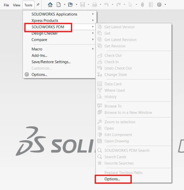
Task: Click gear icon beside Options in Tools menu
Action: click(x=27, y=74)
